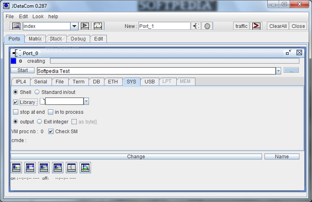The height and width of the screenshot is (202, 312).
Task: Select the output radio button
Action: pyautogui.click(x=15, y=121)
